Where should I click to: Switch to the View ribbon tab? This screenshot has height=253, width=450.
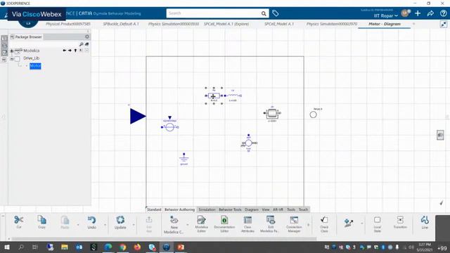pos(266,209)
